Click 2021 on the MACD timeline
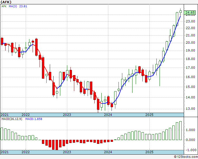Screen dimensions: 198x159 pyautogui.click(x=5, y=152)
